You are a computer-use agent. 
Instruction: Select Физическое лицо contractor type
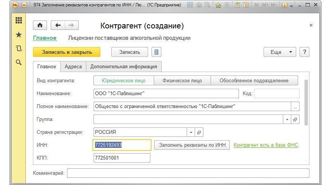click(x=182, y=80)
